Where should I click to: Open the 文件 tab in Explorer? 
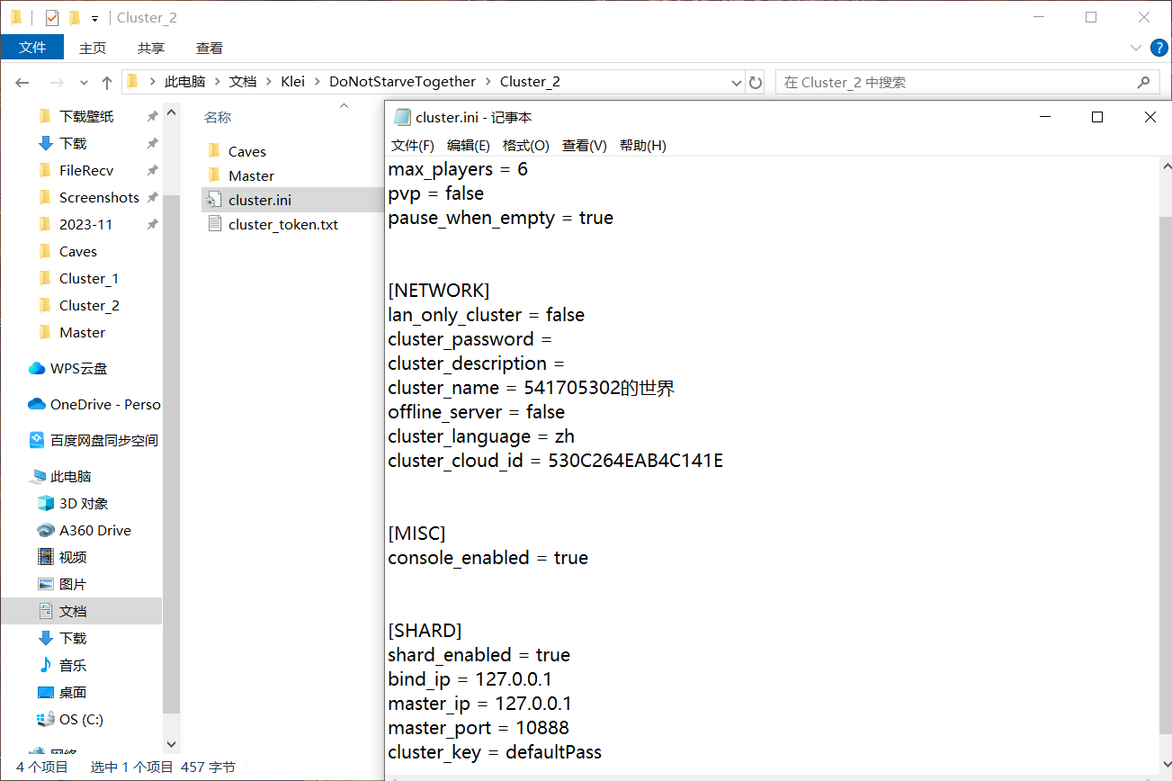(x=32, y=48)
